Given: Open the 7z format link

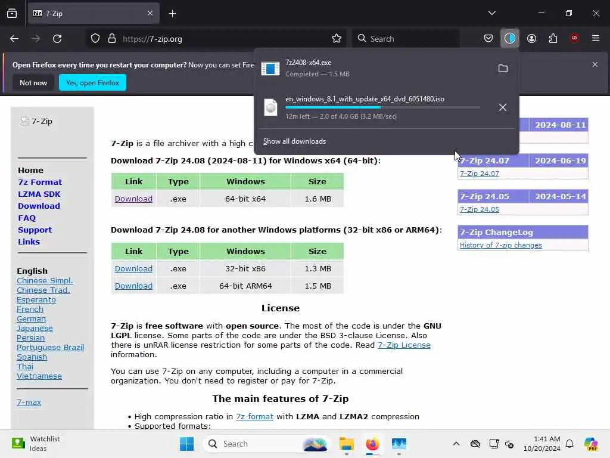Looking at the screenshot, I should 254,417.
